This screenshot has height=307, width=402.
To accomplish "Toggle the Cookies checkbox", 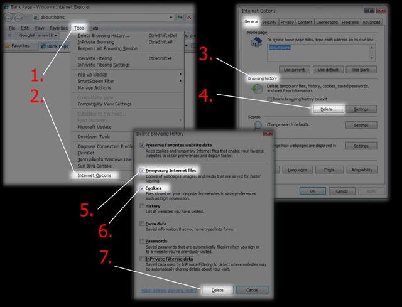I will click(x=142, y=188).
